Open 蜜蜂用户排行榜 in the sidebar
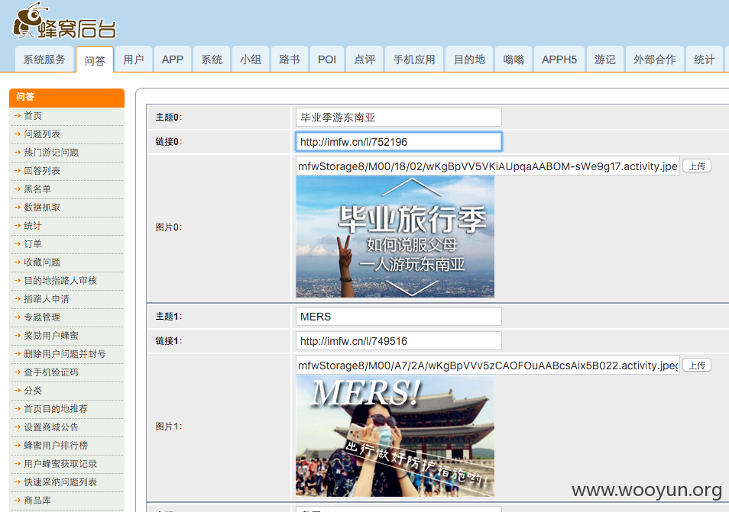Viewport: 729px width, 512px height. [56, 446]
